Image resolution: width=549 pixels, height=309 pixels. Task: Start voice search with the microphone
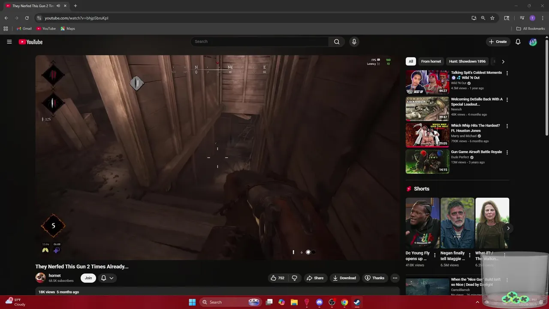[x=354, y=42]
